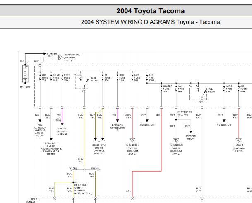Click the TAIL RELAY dashed switch box
The height and width of the screenshot is (203, 252).
coord(198,94)
